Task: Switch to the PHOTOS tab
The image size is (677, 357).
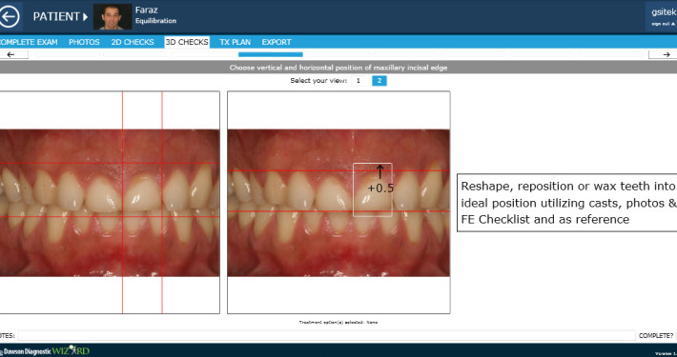Action: click(84, 42)
